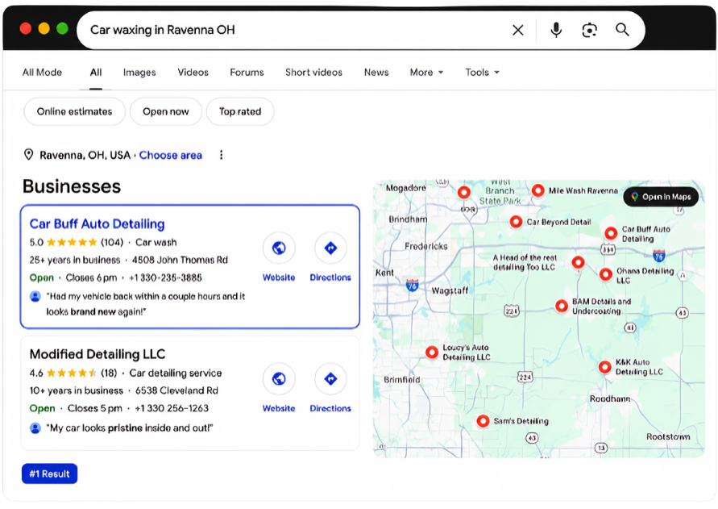The width and height of the screenshot is (718, 509).
Task: Open the Modified Detailing LLC listing title
Action: pyautogui.click(x=98, y=354)
